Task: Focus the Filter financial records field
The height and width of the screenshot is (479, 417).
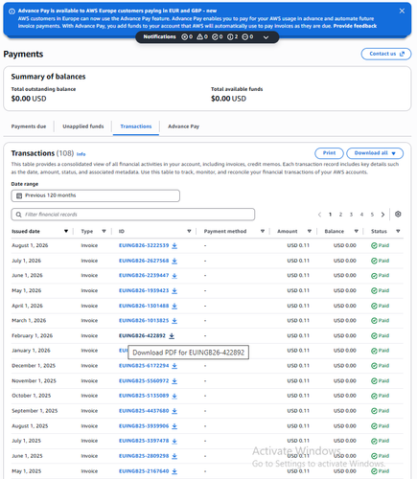Action: pyautogui.click(x=133, y=215)
